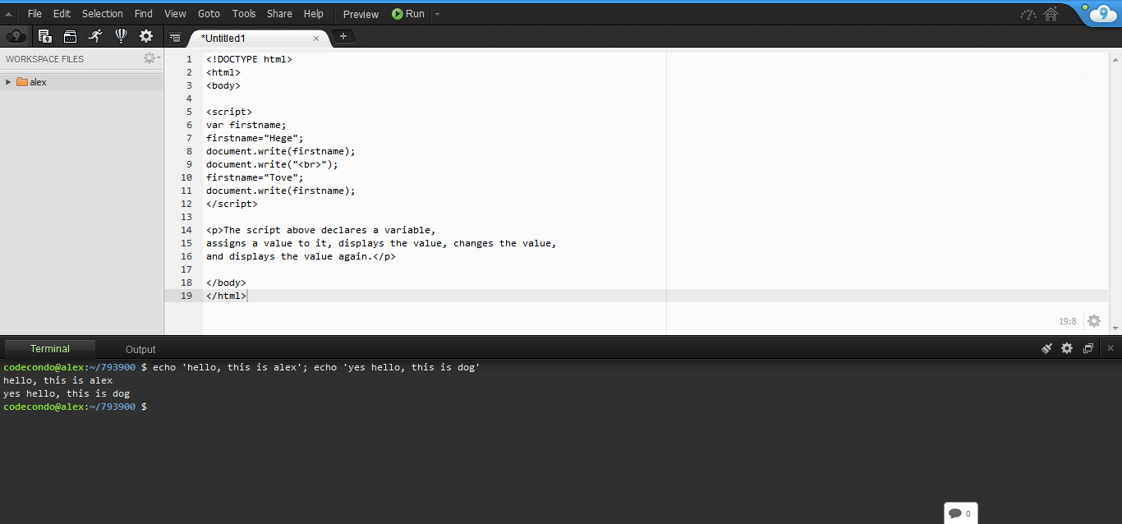Open the Workspace Files gear dropdown
The height and width of the screenshot is (524, 1122).
pos(151,58)
